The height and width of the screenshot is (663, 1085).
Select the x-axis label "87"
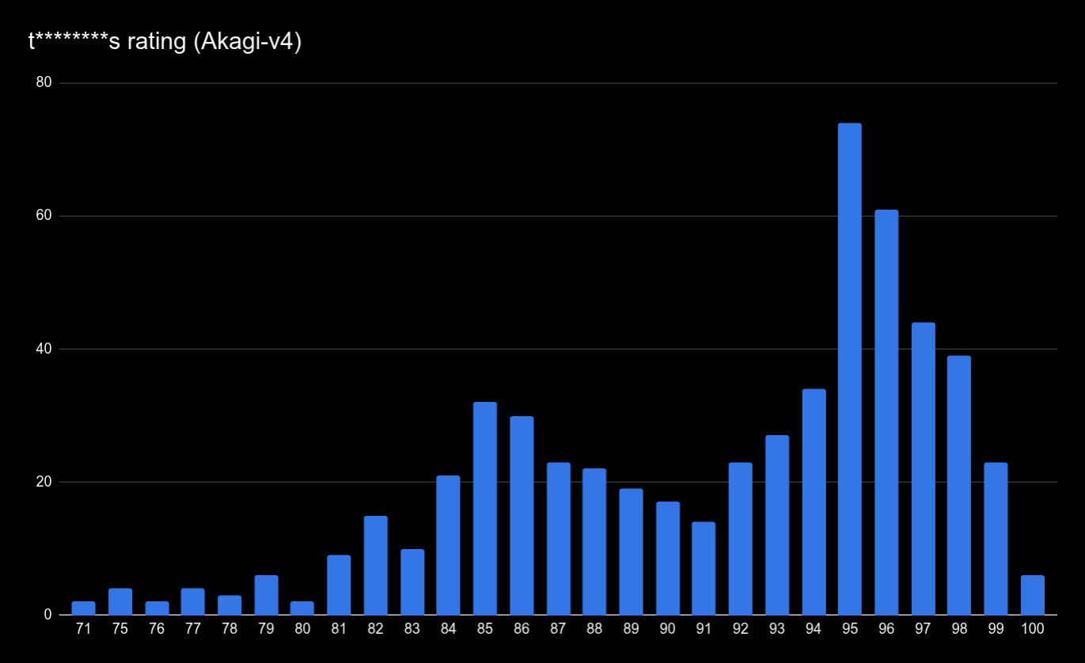click(x=558, y=630)
